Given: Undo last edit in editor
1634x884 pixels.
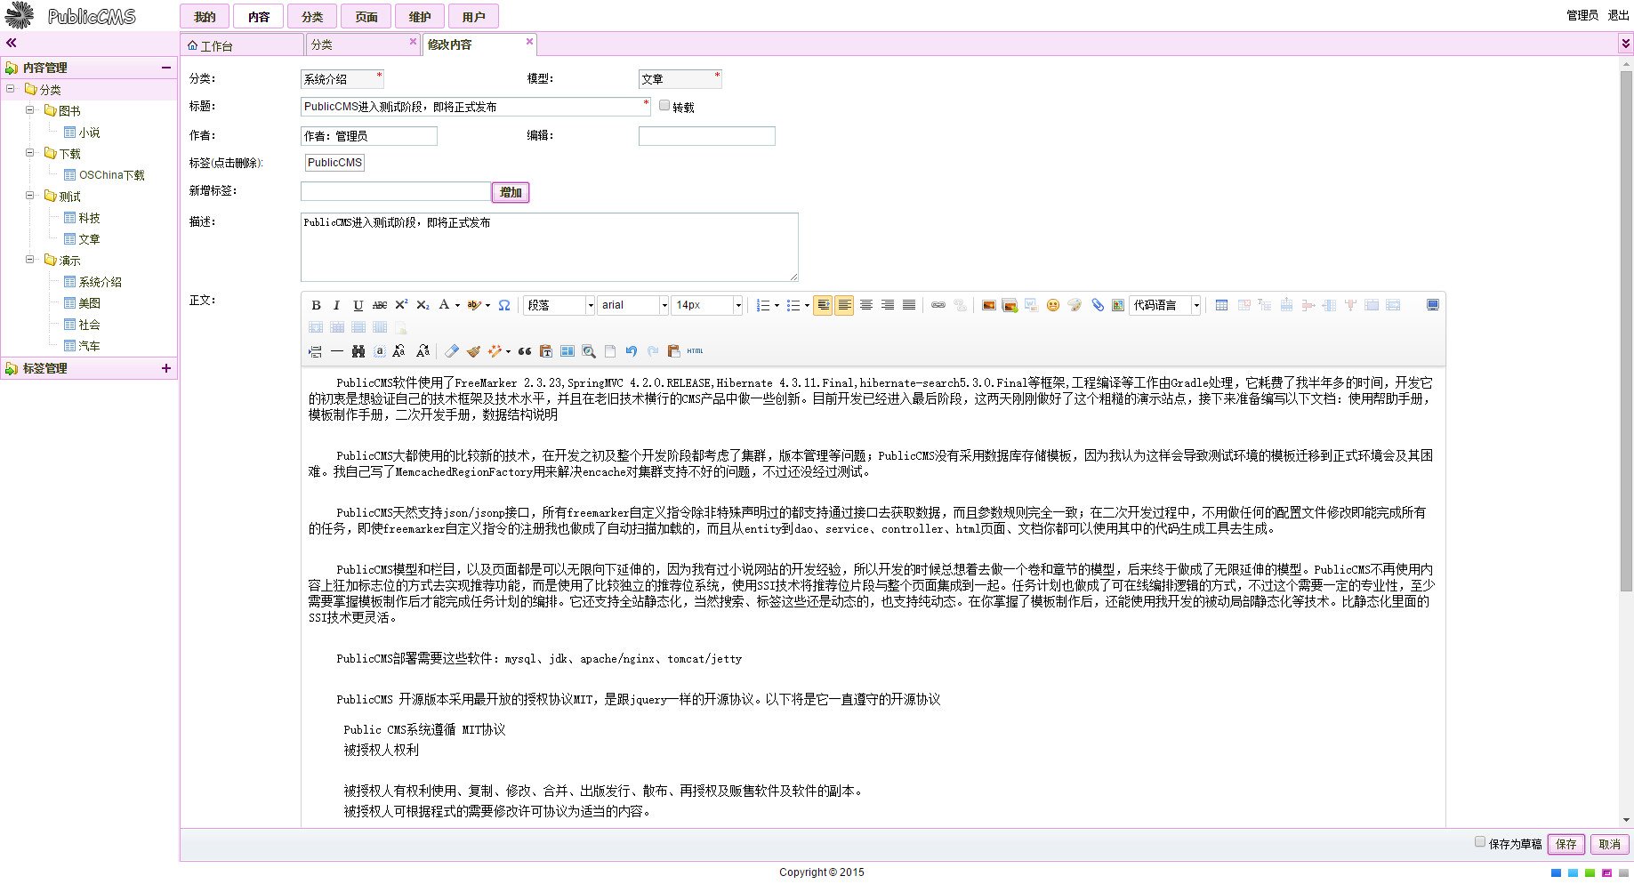Looking at the screenshot, I should coord(632,351).
